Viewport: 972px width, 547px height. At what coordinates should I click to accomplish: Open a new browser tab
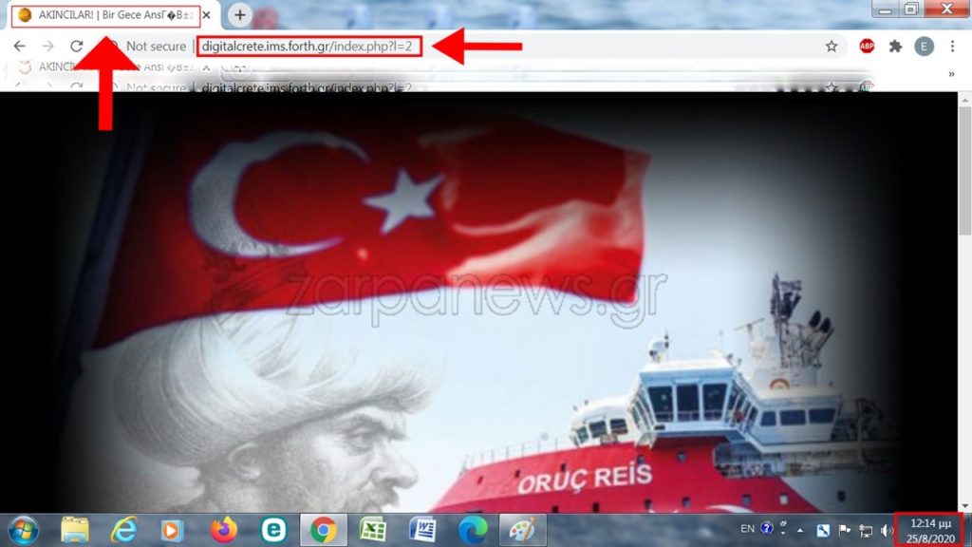point(240,15)
